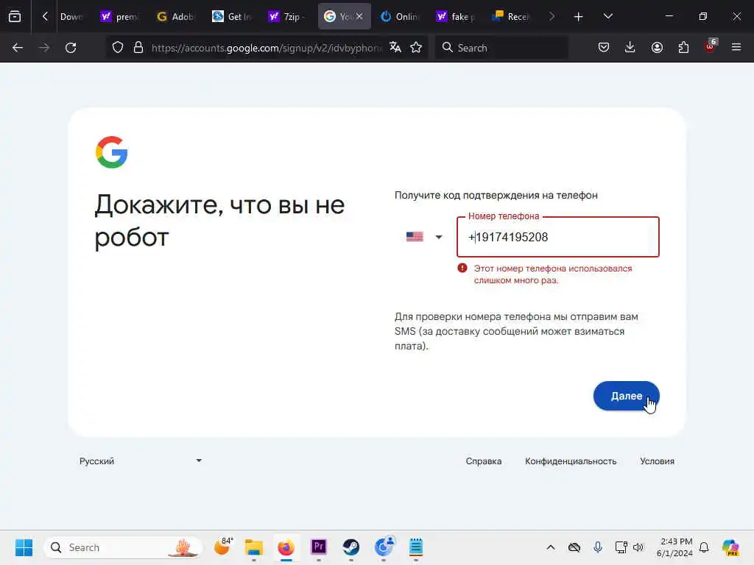Open the Copilot icon on the taskbar
The width and height of the screenshot is (754, 565).
pyautogui.click(x=731, y=547)
